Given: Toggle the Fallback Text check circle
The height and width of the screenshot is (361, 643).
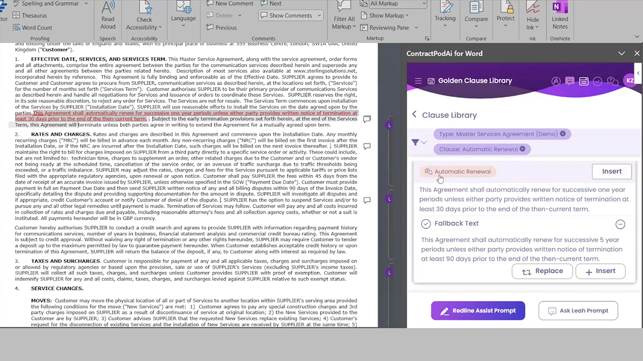Looking at the screenshot, I should pos(426,224).
